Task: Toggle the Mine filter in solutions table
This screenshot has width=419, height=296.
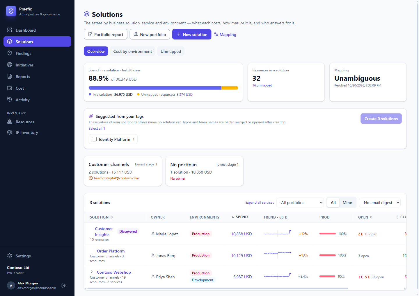Action: pyautogui.click(x=347, y=203)
